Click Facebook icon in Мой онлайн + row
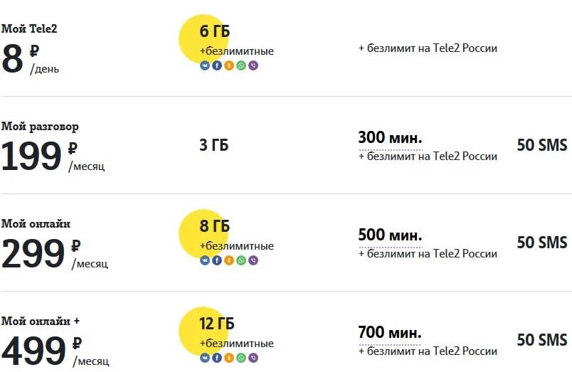Screen dimensions: 572x372 tap(217, 358)
